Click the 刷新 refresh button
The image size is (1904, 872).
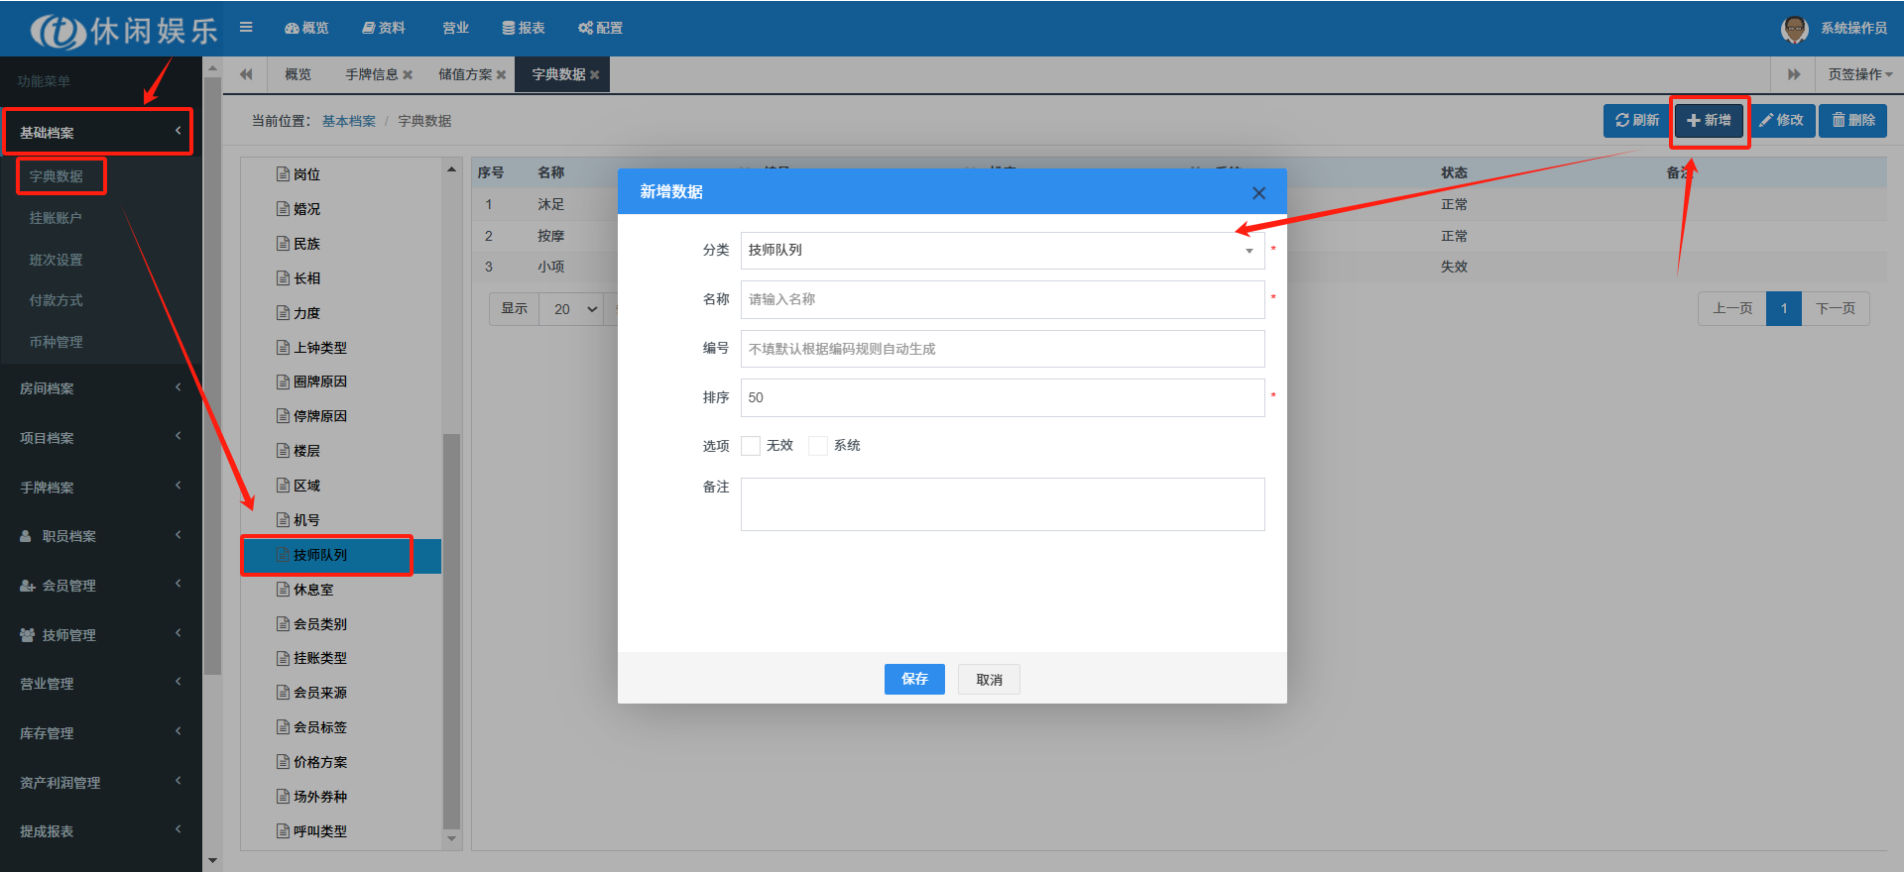pyautogui.click(x=1636, y=120)
